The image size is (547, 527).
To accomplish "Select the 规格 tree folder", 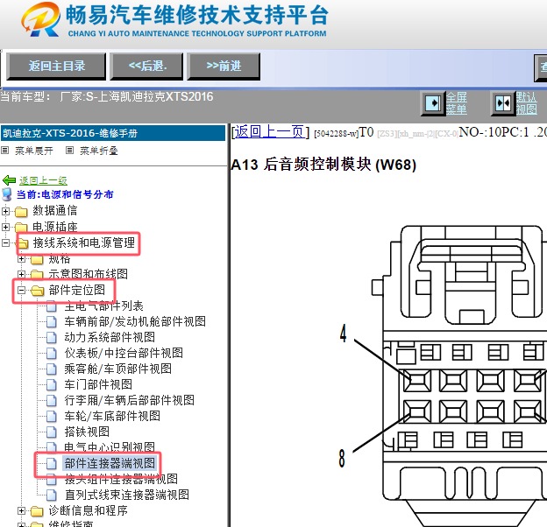I will pos(60,259).
